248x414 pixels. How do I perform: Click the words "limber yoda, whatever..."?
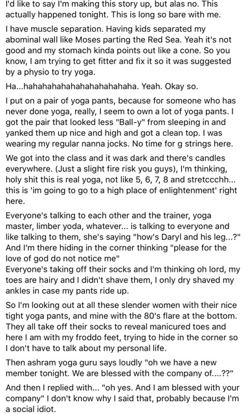tap(79, 226)
